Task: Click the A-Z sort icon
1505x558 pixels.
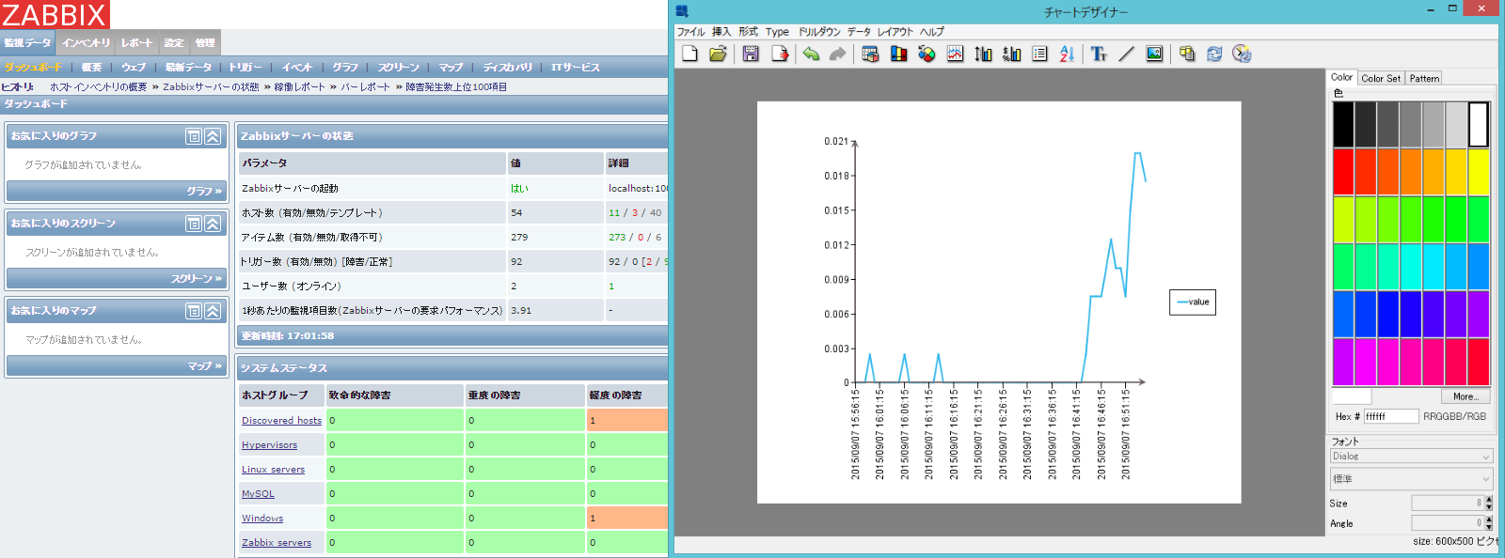Action: pos(1067,54)
